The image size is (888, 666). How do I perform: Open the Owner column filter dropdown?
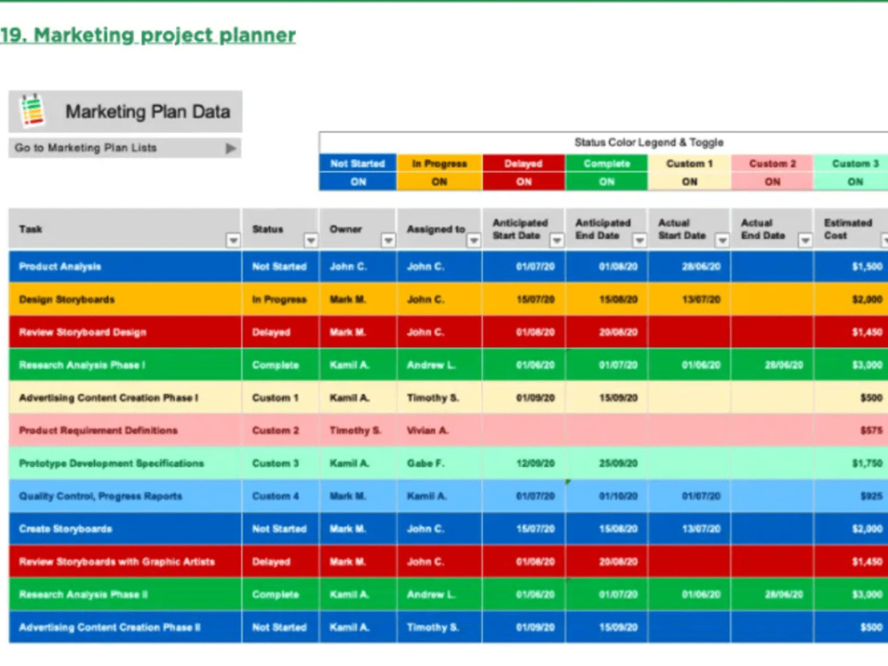[x=388, y=241]
